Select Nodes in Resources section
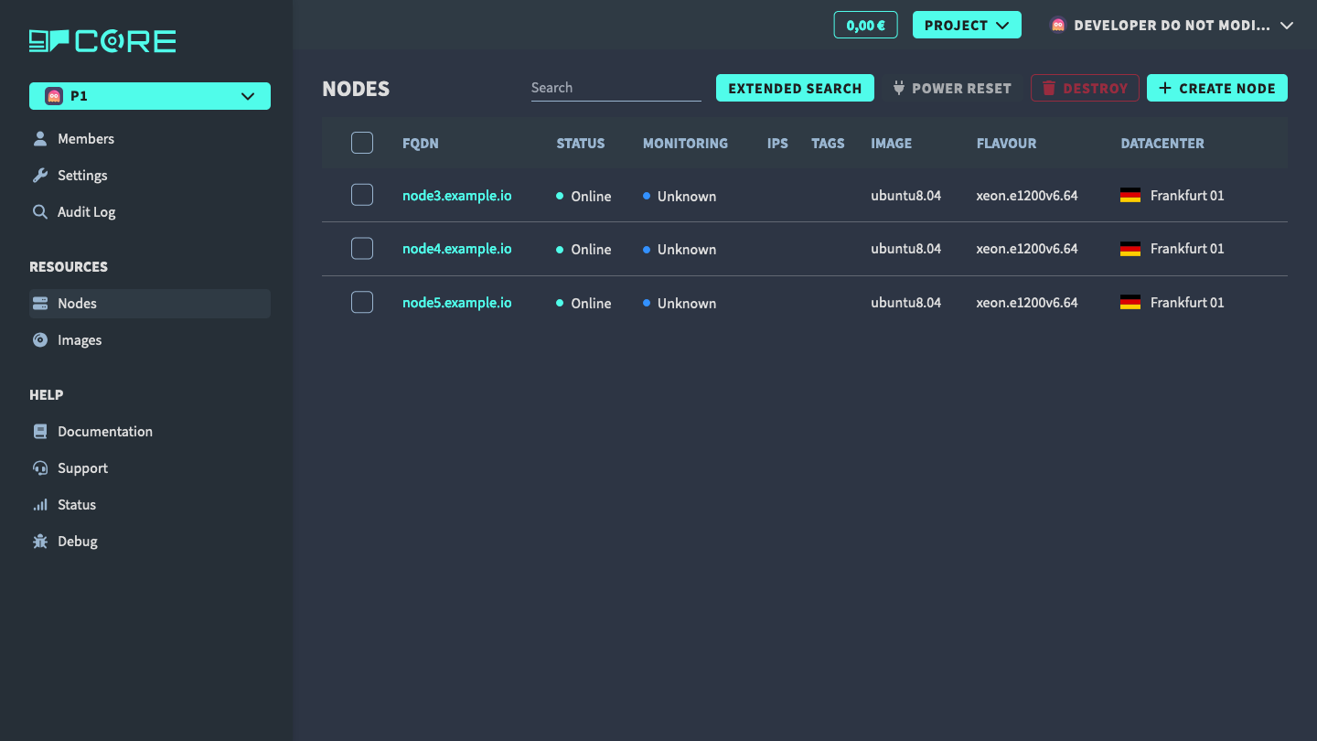 click(150, 304)
